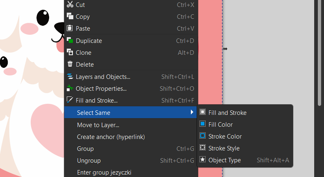Click the vertical scrollbar on right edge
The image size is (324, 177).
[x=319, y=53]
